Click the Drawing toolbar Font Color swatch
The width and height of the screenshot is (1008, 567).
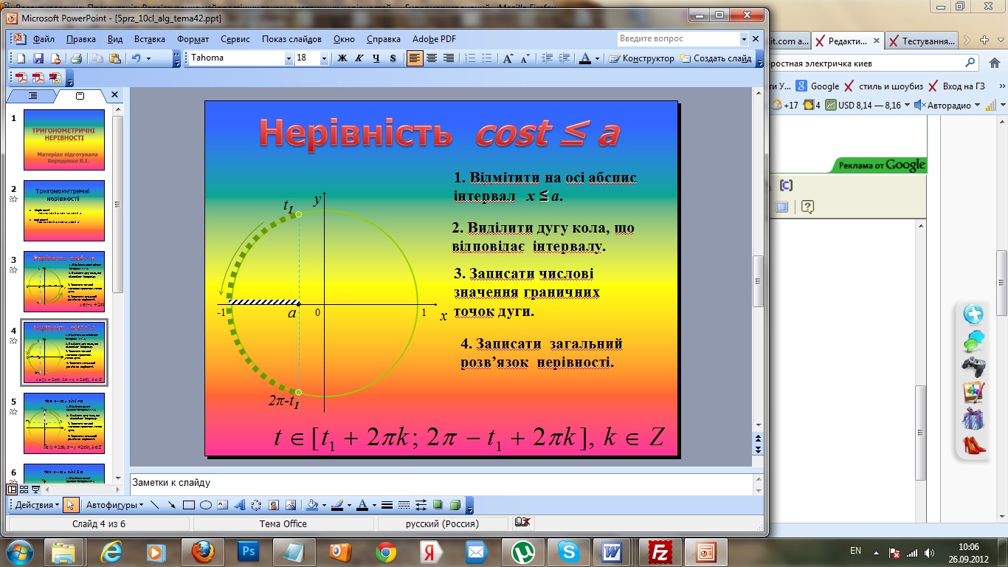point(362,505)
